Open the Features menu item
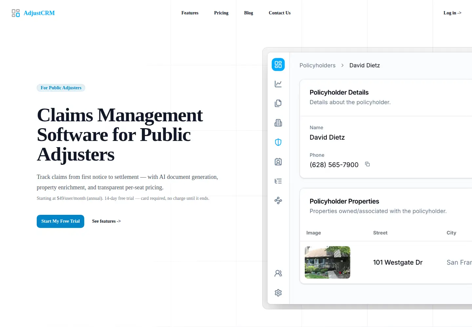Viewport: 472px width, 327px height. 190,13
